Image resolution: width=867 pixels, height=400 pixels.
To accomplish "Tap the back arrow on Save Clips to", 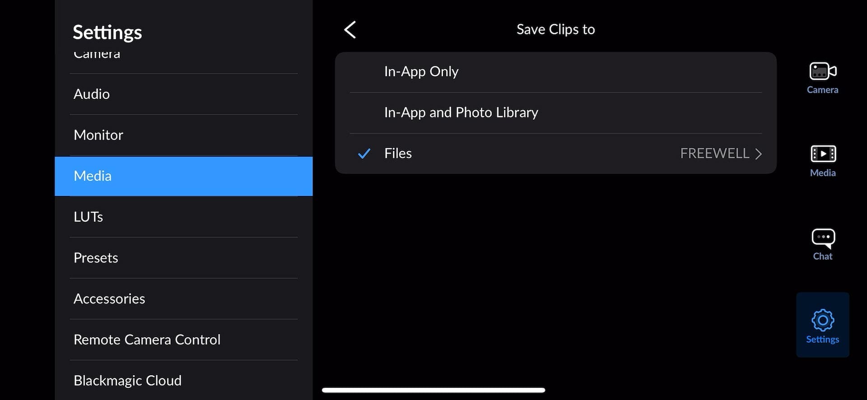I will [x=350, y=29].
